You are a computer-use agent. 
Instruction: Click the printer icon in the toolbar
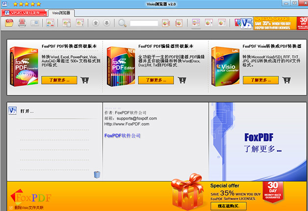point(22,23)
